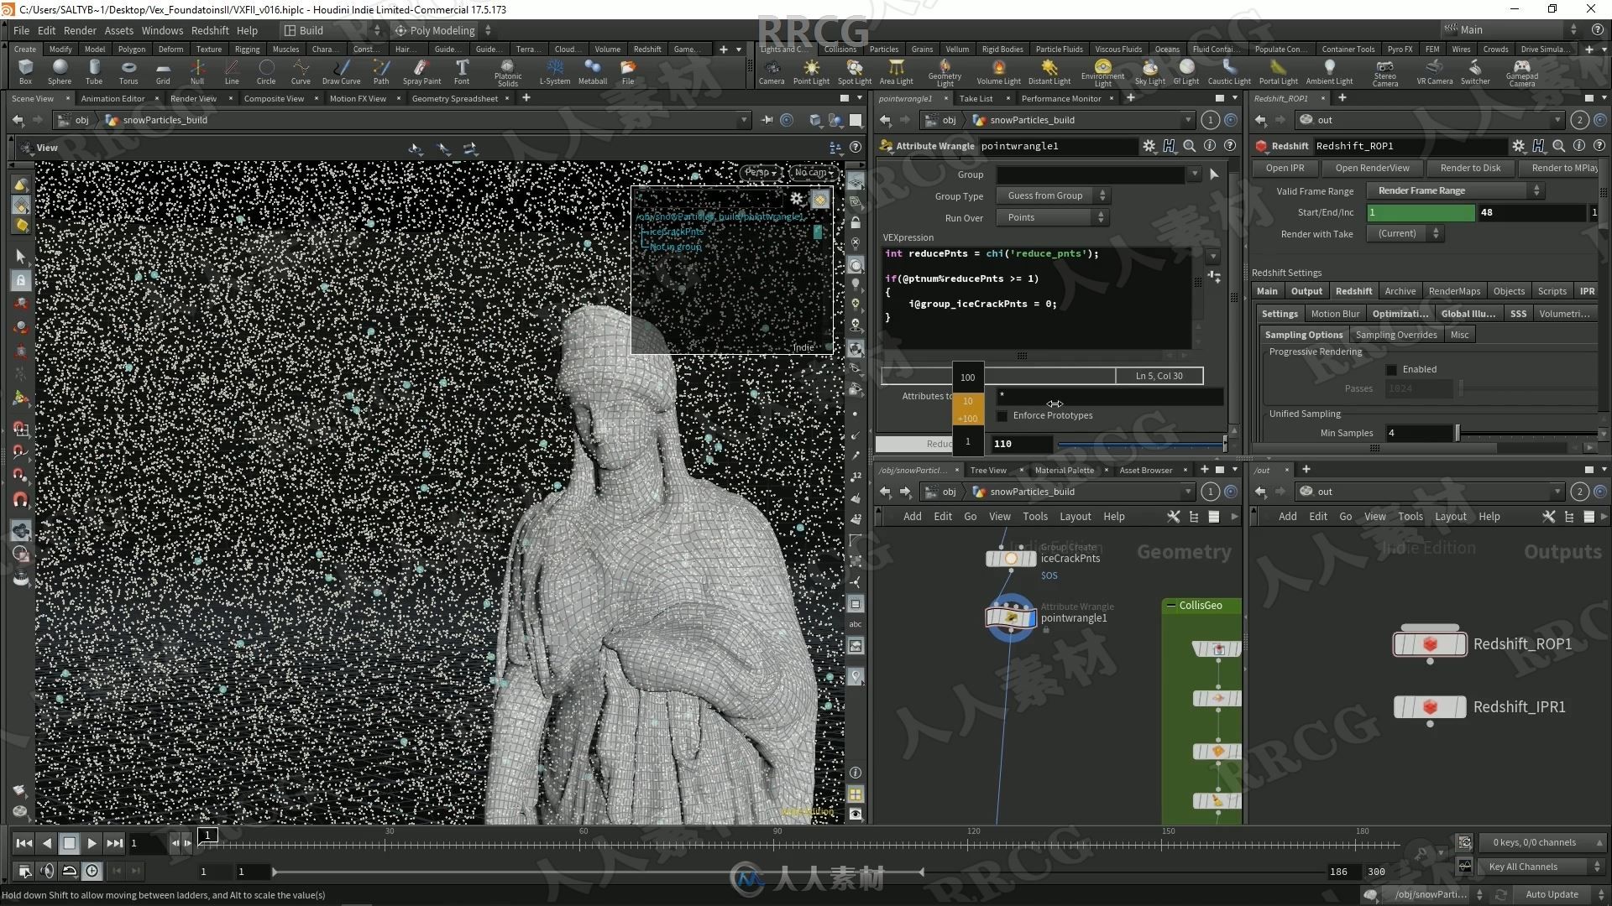1612x906 pixels.
Task: Open the Redshift tab in properties
Action: click(x=1352, y=291)
